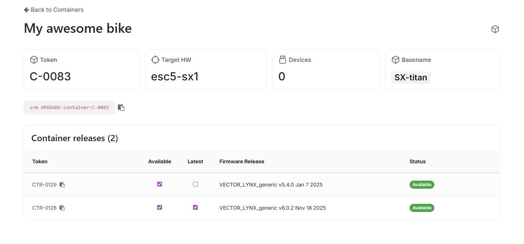Image resolution: width=524 pixels, height=244 pixels.
Task: Check Latest for CTR-0129
Action: [x=195, y=184]
